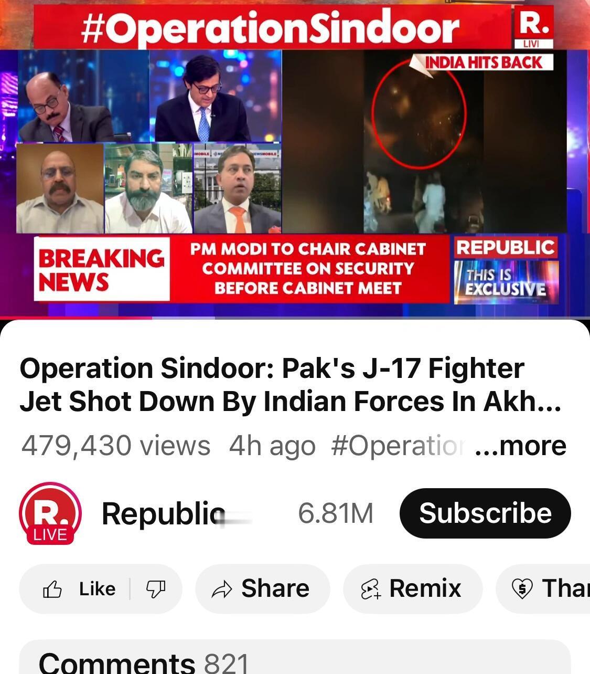Tap the LIVE badge under the avatar
The height and width of the screenshot is (674, 590).
coord(50,535)
